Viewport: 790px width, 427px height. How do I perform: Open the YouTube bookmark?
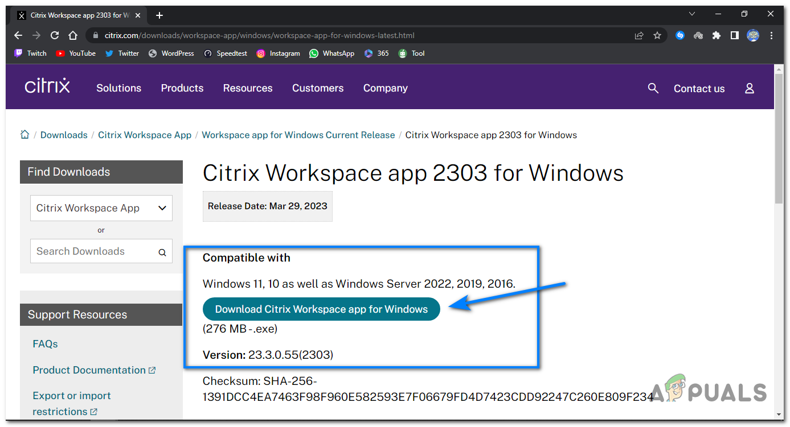point(76,53)
